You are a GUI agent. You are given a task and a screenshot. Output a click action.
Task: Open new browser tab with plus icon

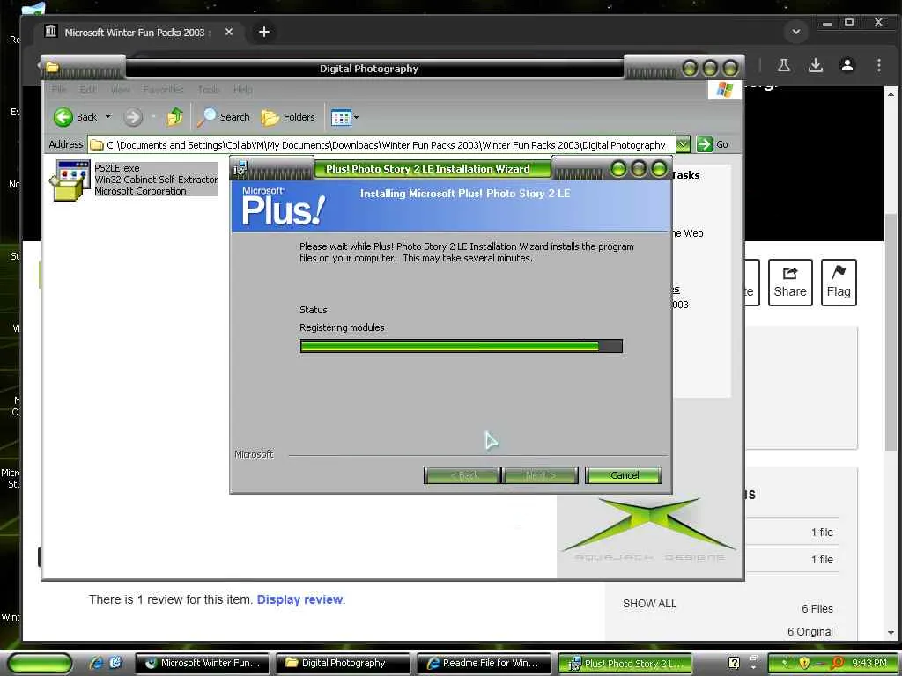(264, 32)
